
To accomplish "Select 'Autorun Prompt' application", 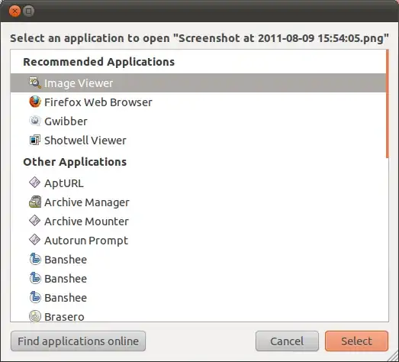I will click(x=198, y=241).
